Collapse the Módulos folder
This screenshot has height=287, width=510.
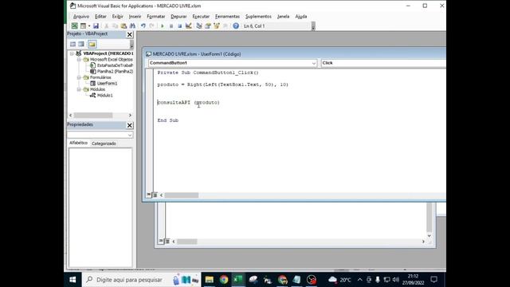(x=79, y=89)
